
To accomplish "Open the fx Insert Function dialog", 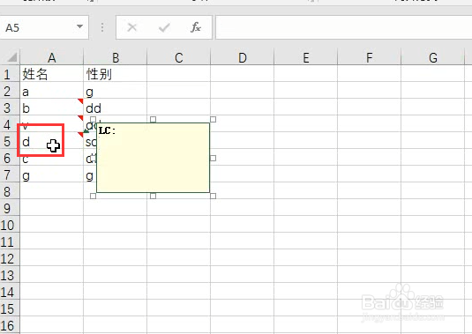I will pyautogui.click(x=196, y=27).
